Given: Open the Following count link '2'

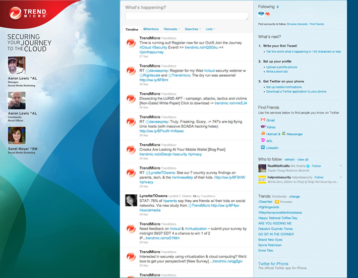Looking at the screenshot, I should 278,7.
